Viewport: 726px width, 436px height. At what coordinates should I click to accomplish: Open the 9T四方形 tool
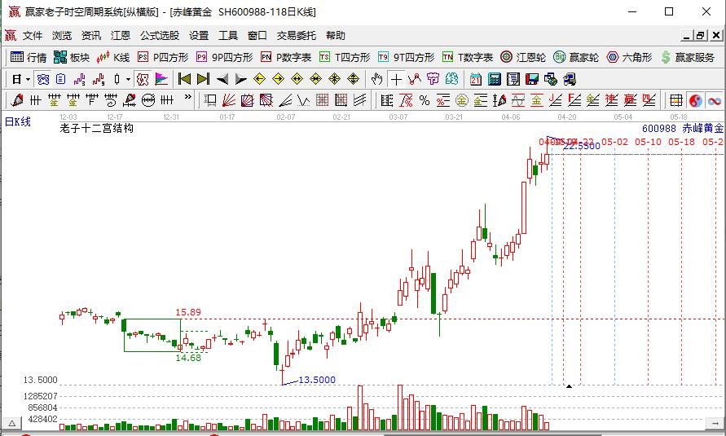click(406, 57)
